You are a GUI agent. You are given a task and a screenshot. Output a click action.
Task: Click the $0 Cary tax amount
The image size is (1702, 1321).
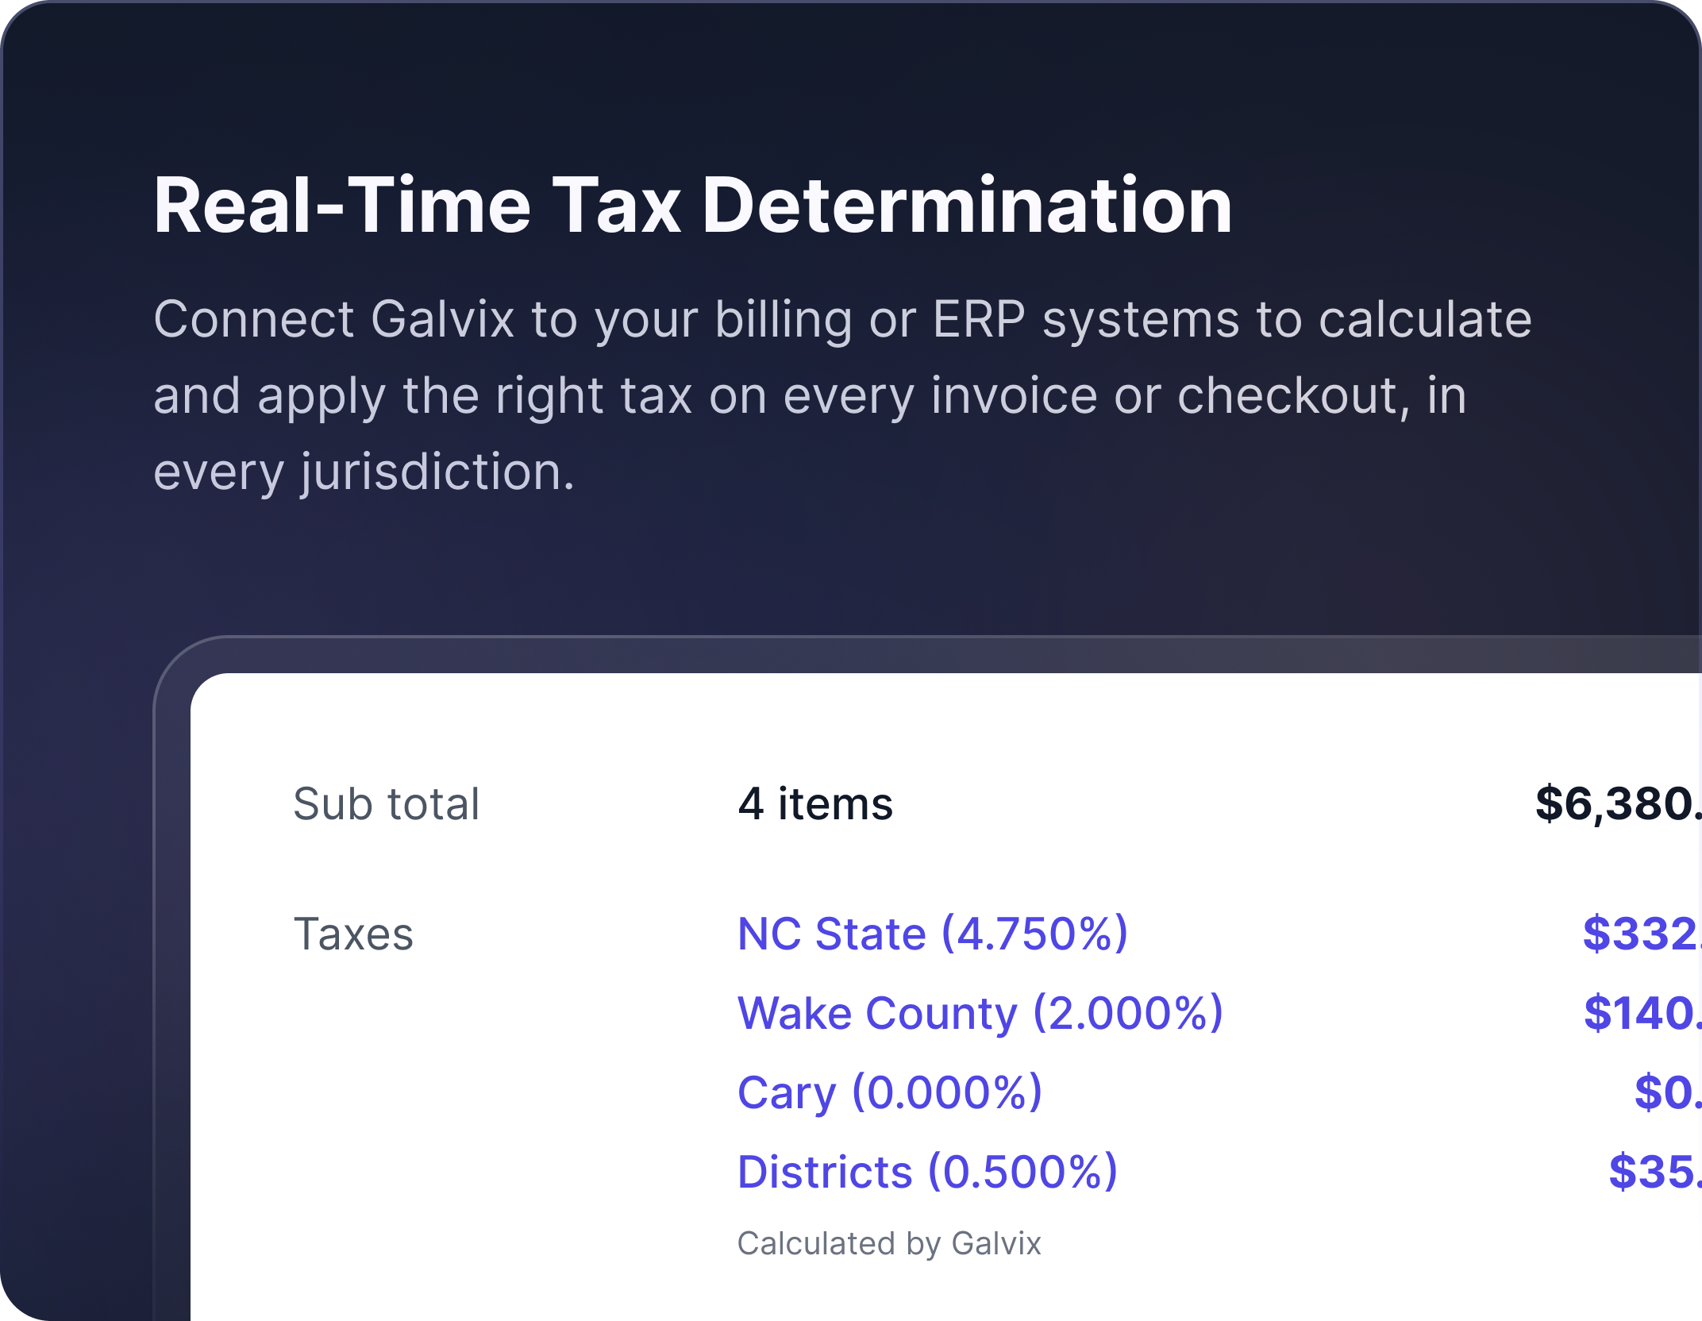pyautogui.click(x=1665, y=1092)
